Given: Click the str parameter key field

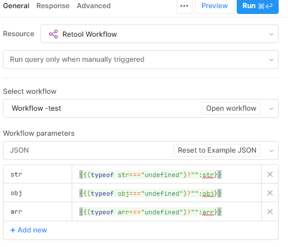Looking at the screenshot, I should pos(38,174).
